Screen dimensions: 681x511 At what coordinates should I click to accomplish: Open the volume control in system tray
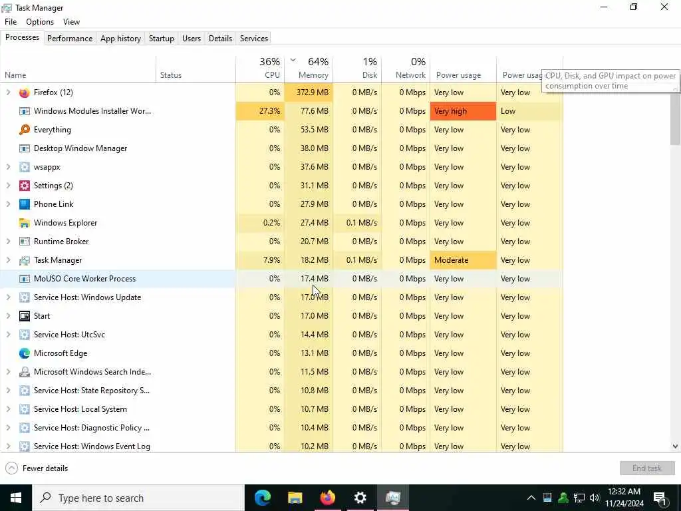click(x=594, y=498)
